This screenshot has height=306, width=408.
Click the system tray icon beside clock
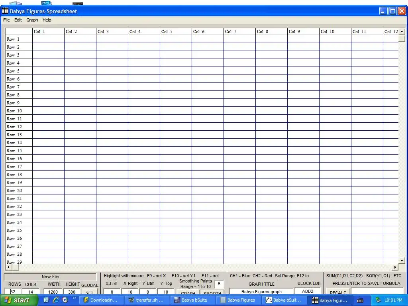(378, 300)
